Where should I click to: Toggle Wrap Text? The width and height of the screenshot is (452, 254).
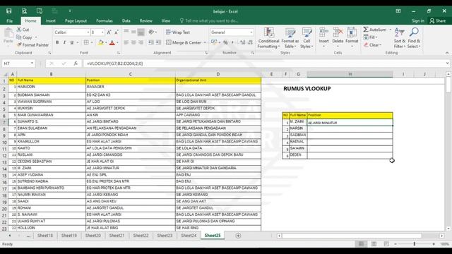click(x=178, y=32)
